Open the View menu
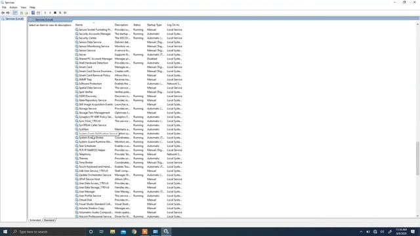The image size is (420, 236). click(24, 7)
